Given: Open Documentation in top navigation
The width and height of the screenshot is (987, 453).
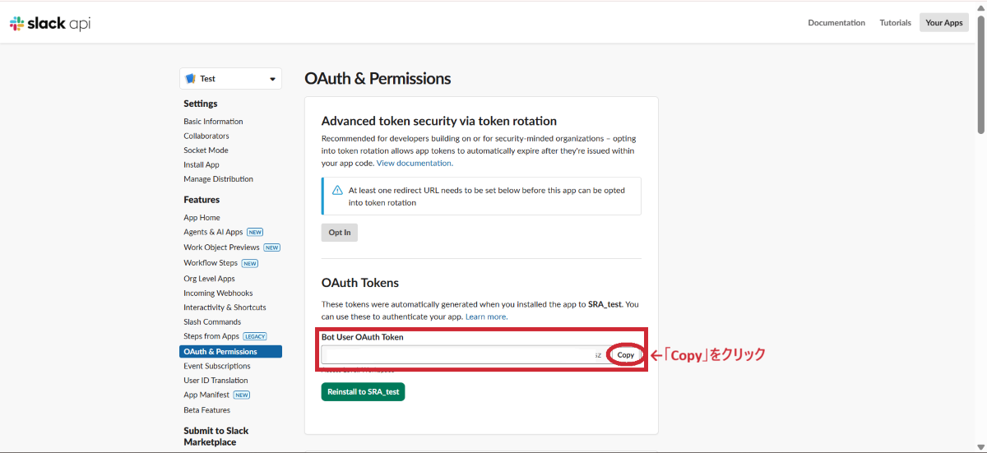Looking at the screenshot, I should click(x=836, y=23).
